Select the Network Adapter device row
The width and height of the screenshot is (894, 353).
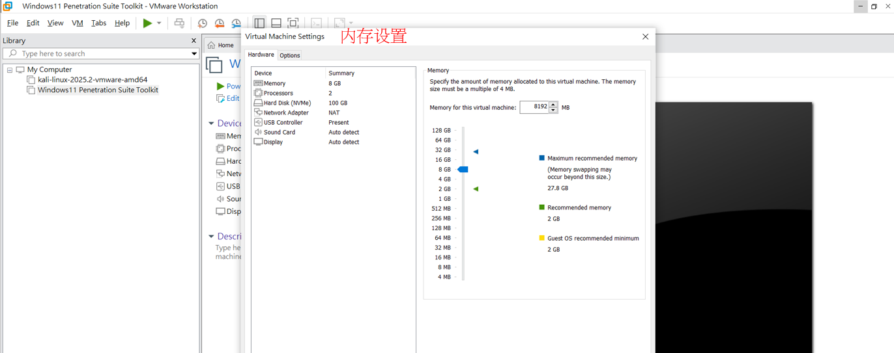click(x=333, y=112)
